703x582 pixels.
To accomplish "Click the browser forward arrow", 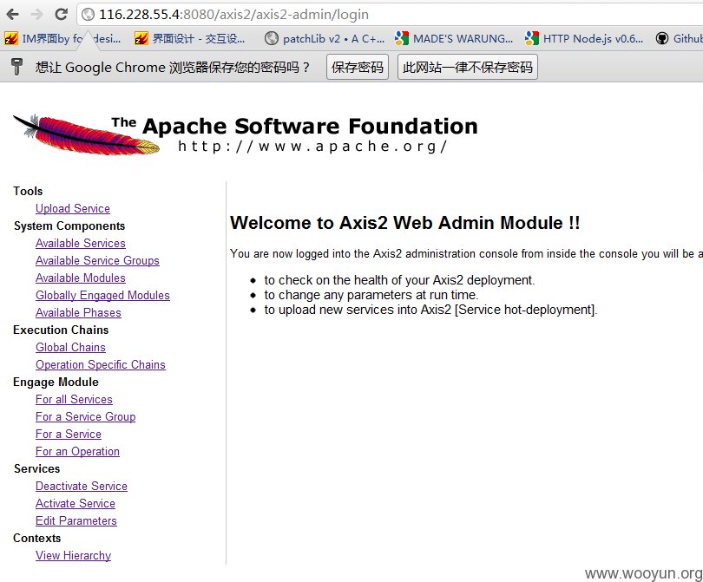I will (36, 15).
